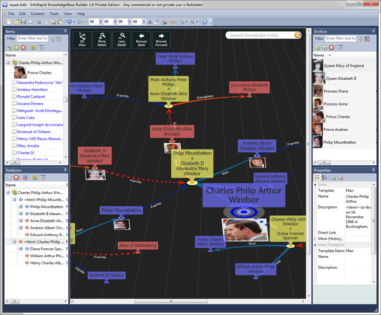
Task: Open the fourth 99 value dropdown
Action: [144, 22]
